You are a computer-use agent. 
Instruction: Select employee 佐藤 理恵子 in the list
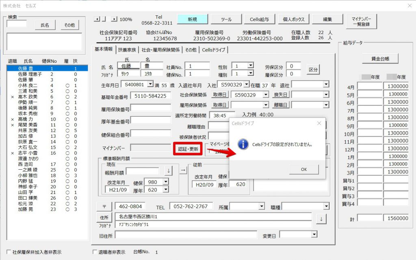(47, 74)
